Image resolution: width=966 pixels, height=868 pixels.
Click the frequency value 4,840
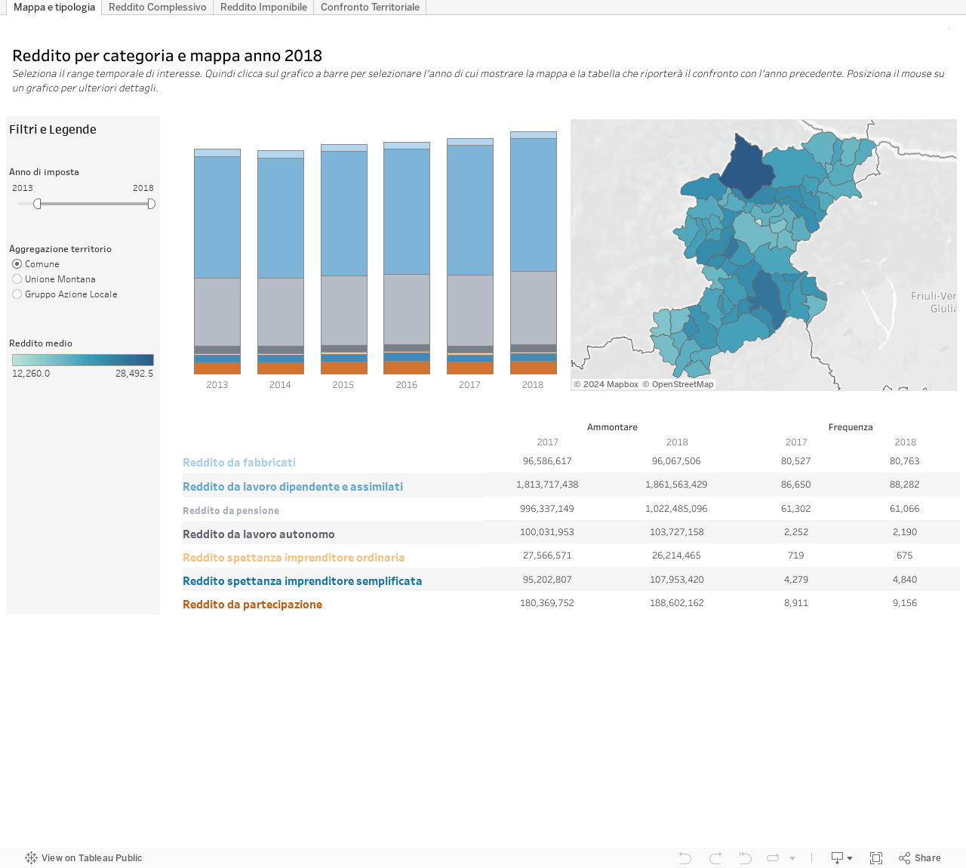pos(905,580)
